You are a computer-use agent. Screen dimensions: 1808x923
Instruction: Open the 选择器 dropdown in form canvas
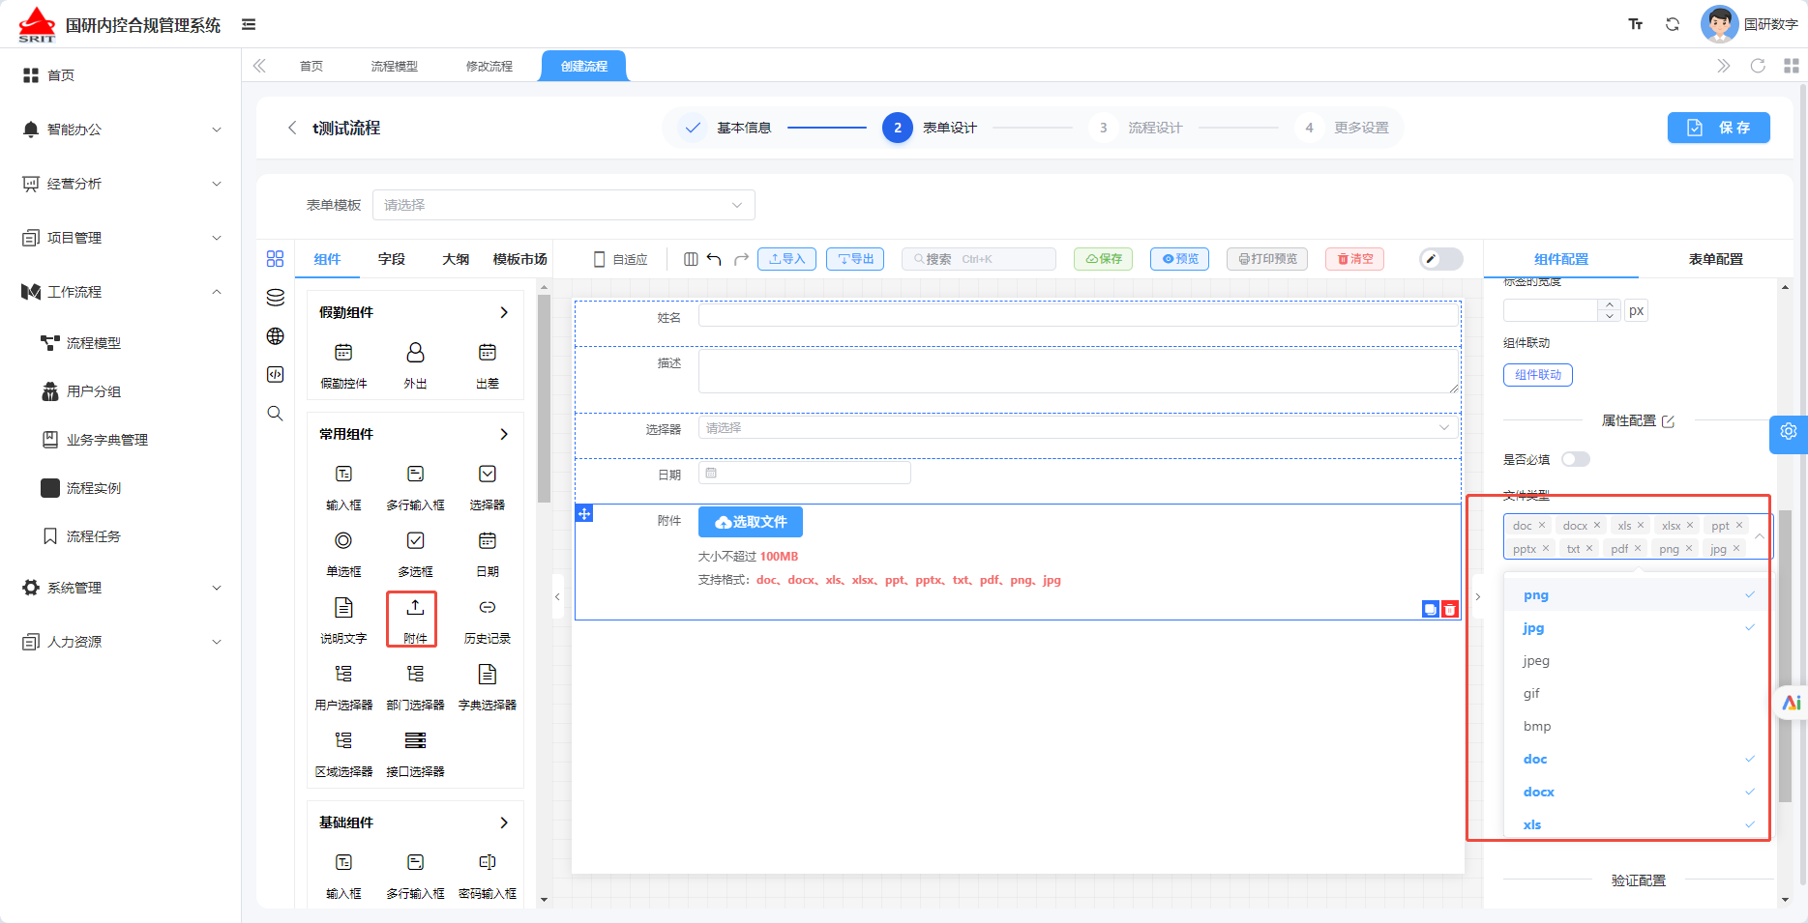tap(1079, 427)
